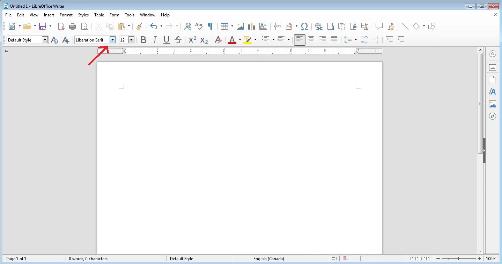The width and height of the screenshot is (502, 264).
Task: Adjust the zoom slider handle
Action: tap(458, 258)
